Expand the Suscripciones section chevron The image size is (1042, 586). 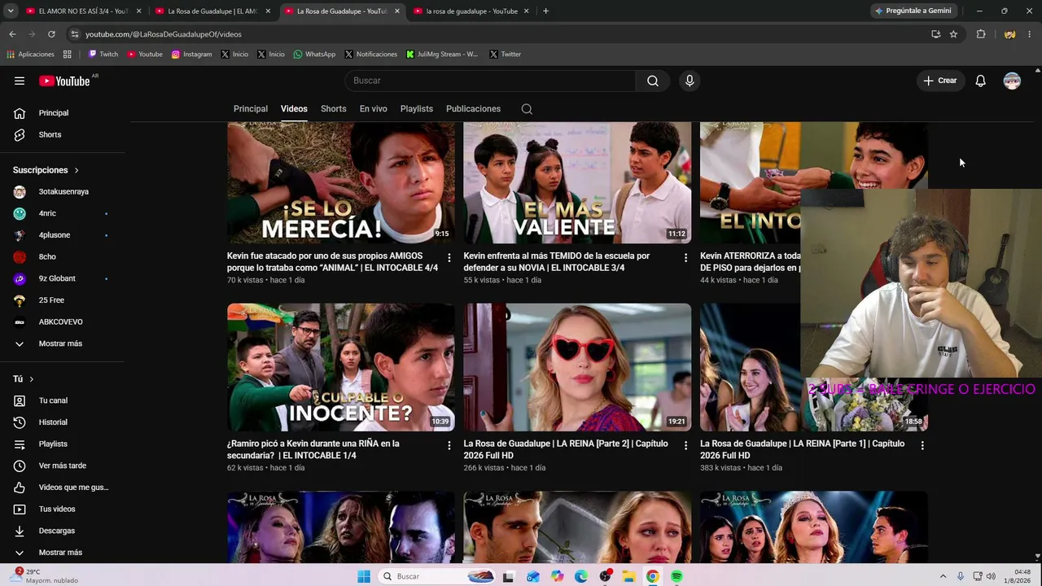pyautogui.click(x=77, y=170)
